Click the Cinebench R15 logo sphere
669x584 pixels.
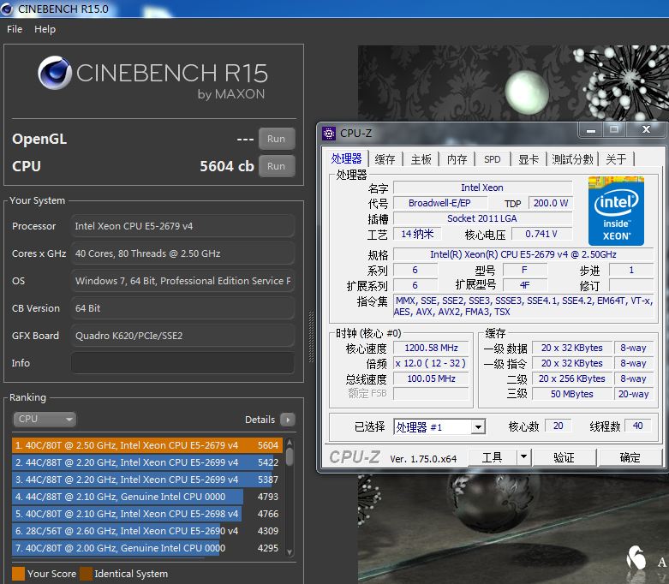tap(55, 73)
